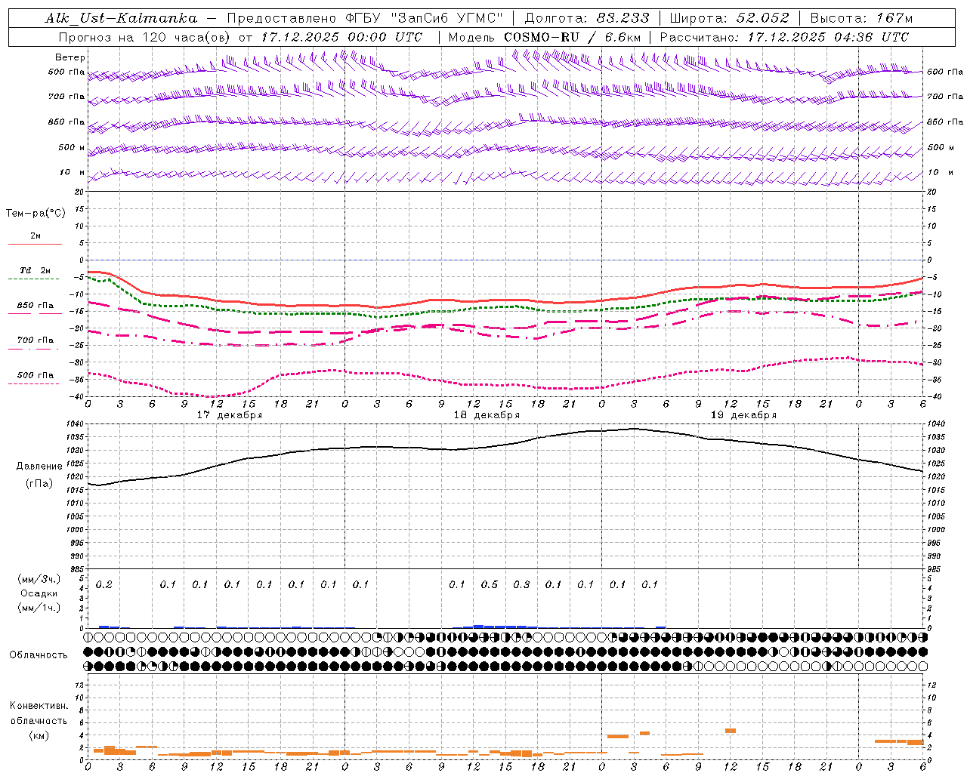Screen dimensions: 967x773
Task: Select the latitude value Широта: 52.052
Action: pos(730,18)
